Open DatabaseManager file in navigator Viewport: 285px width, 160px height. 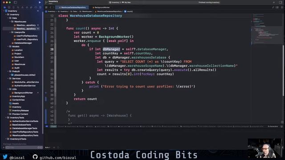point(23,43)
